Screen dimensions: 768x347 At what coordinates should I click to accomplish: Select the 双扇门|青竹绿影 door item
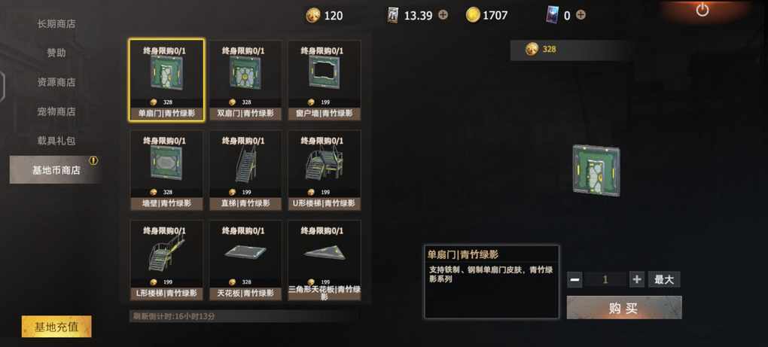point(245,81)
